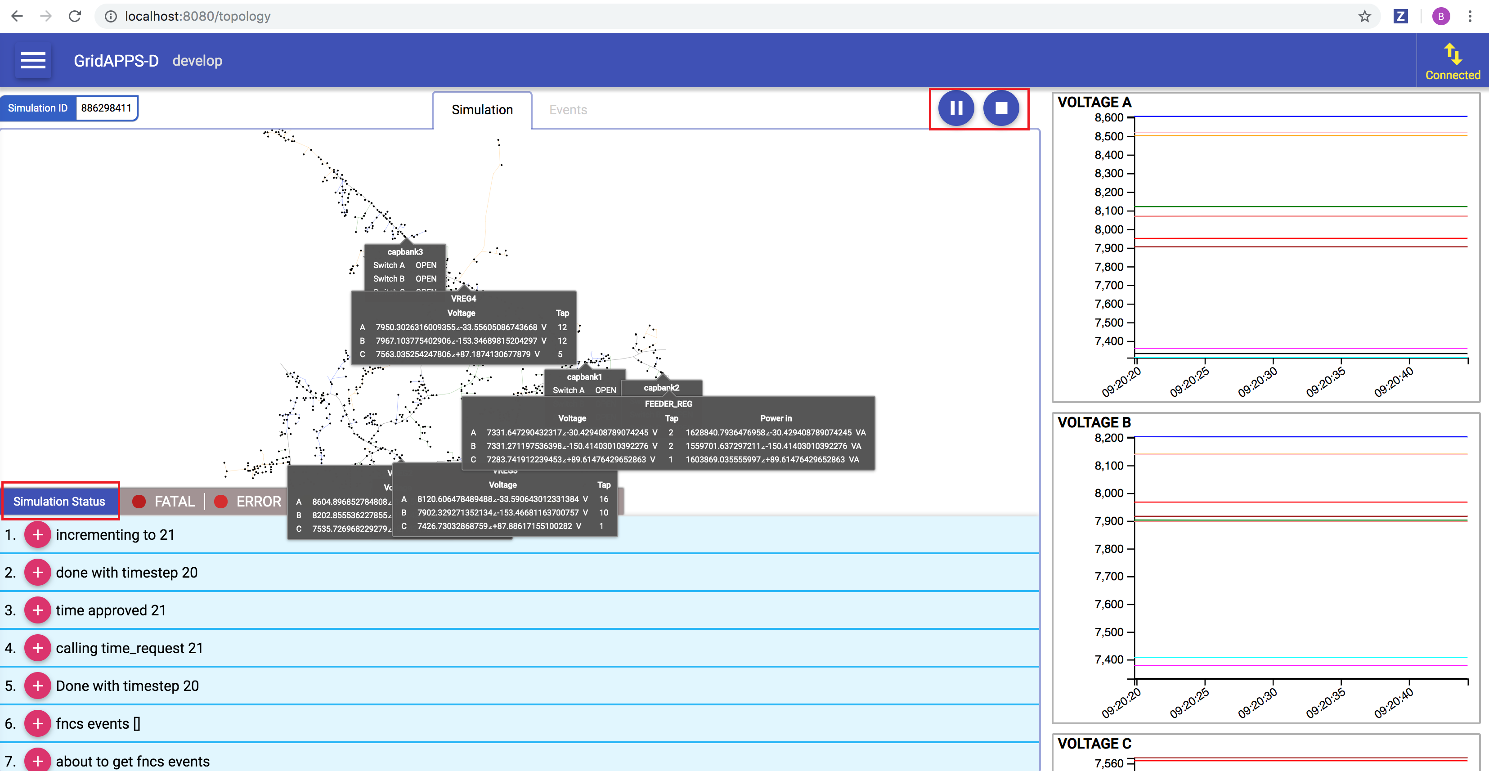Click the capbank2 tooltip title

point(661,388)
